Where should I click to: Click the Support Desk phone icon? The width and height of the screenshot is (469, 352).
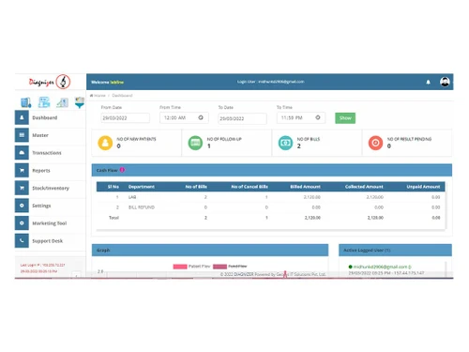pos(22,241)
